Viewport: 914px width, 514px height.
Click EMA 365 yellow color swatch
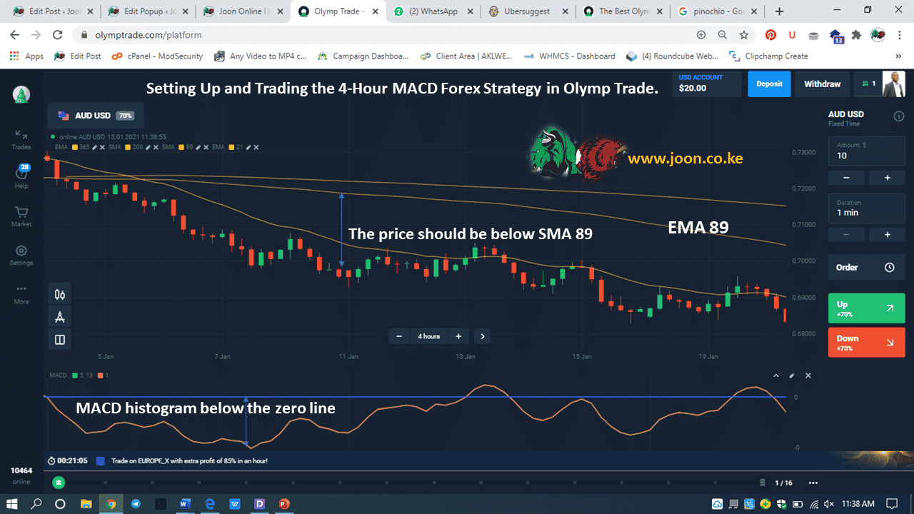coord(75,147)
